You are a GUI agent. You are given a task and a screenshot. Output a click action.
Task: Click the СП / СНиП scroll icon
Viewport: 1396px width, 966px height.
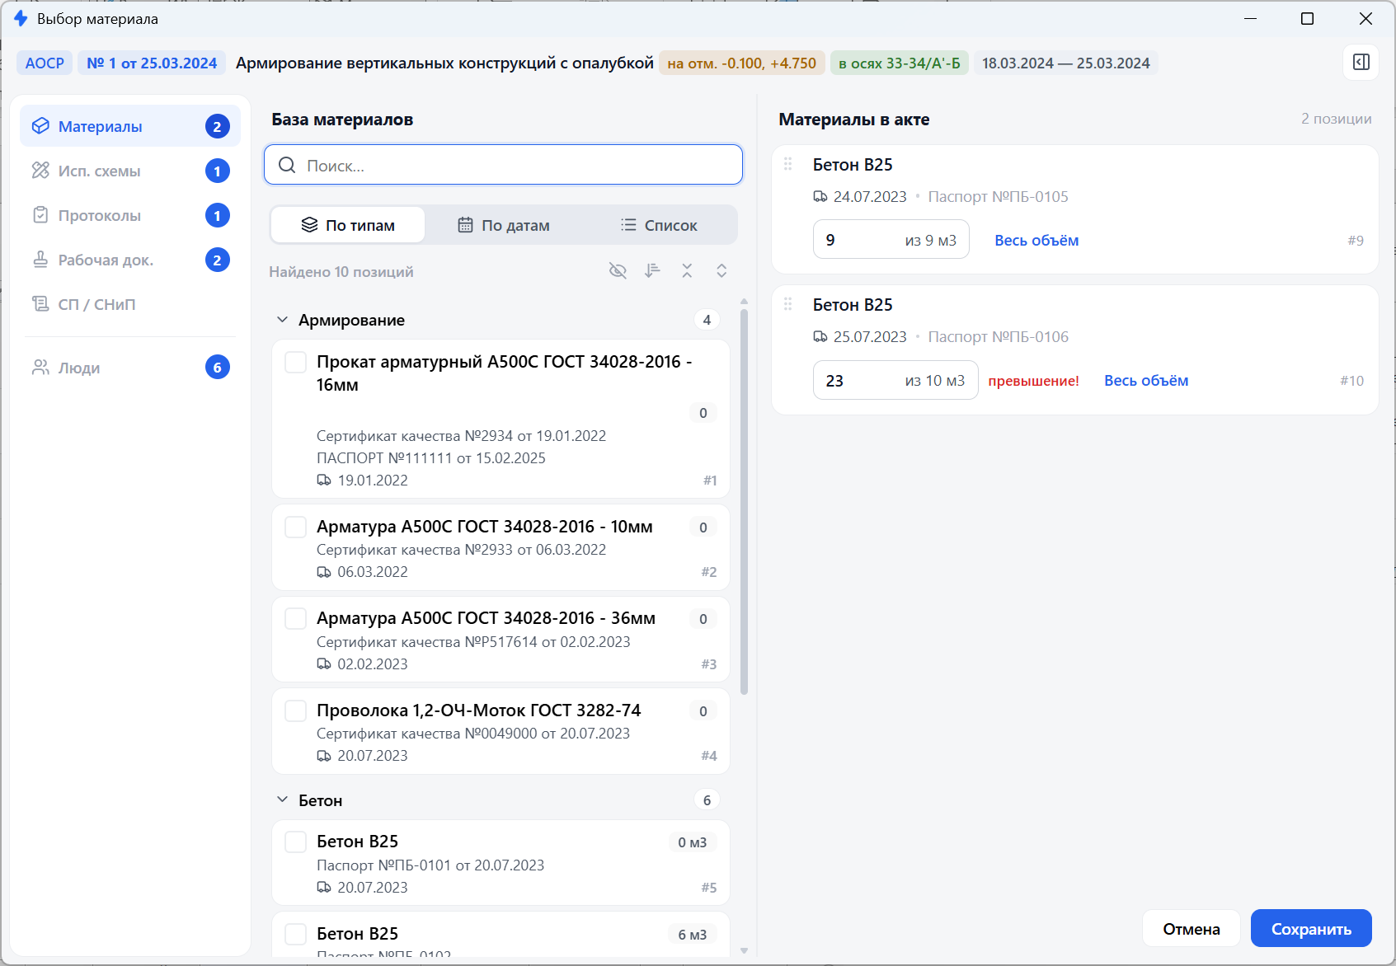(x=40, y=304)
